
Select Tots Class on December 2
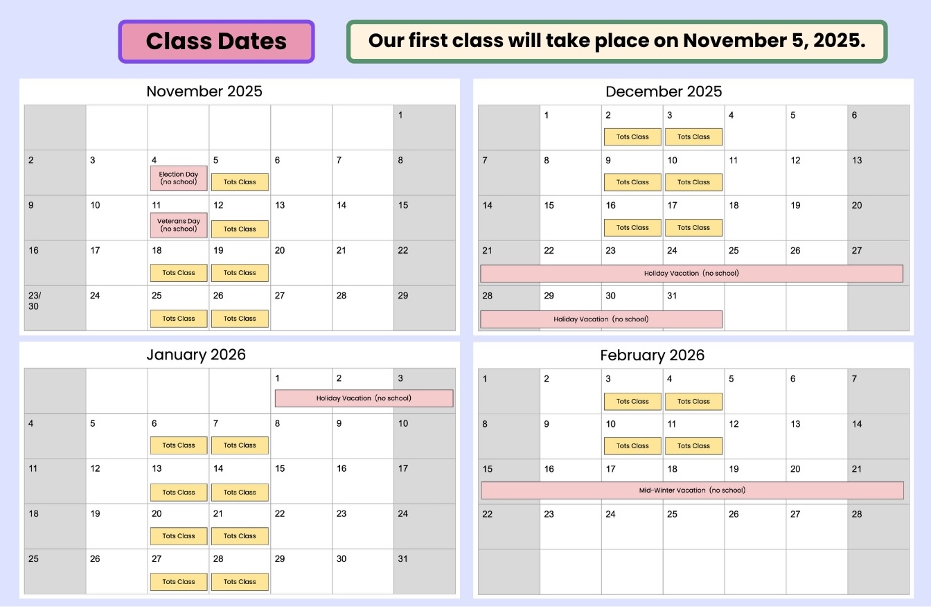(x=632, y=137)
